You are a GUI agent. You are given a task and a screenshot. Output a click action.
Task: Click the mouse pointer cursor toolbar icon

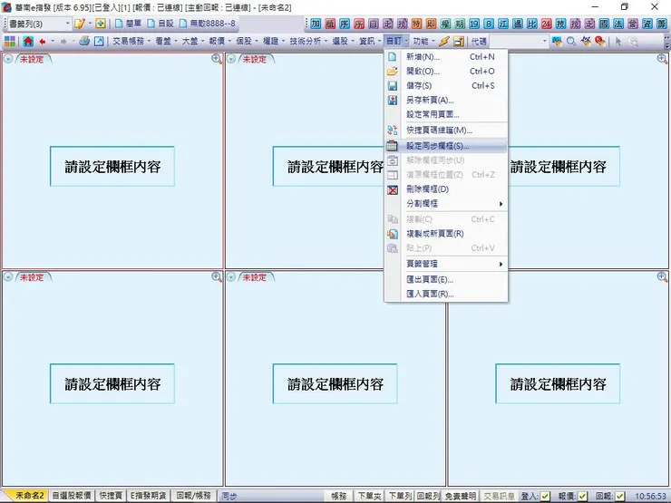coord(618,42)
